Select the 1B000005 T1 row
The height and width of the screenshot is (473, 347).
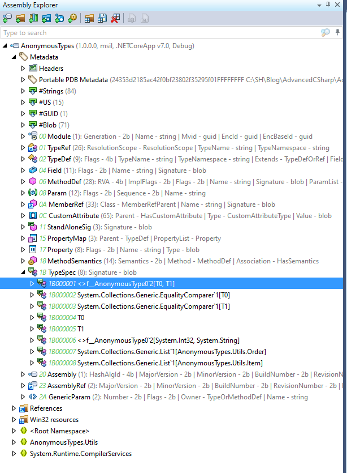click(x=171, y=329)
